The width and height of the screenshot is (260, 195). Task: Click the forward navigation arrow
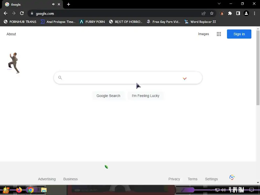14,13
